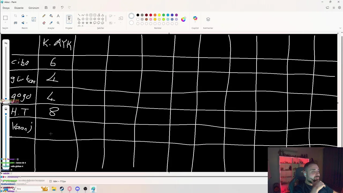This screenshot has height=193, width=343.
Task: Open the Edit colors rainbow wheel
Action: (184, 19)
